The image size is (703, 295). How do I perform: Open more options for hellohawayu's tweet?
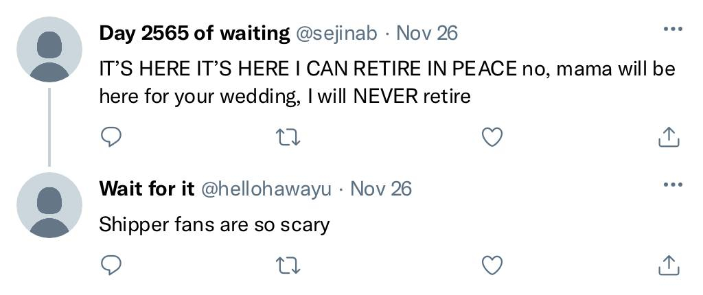coord(673,185)
